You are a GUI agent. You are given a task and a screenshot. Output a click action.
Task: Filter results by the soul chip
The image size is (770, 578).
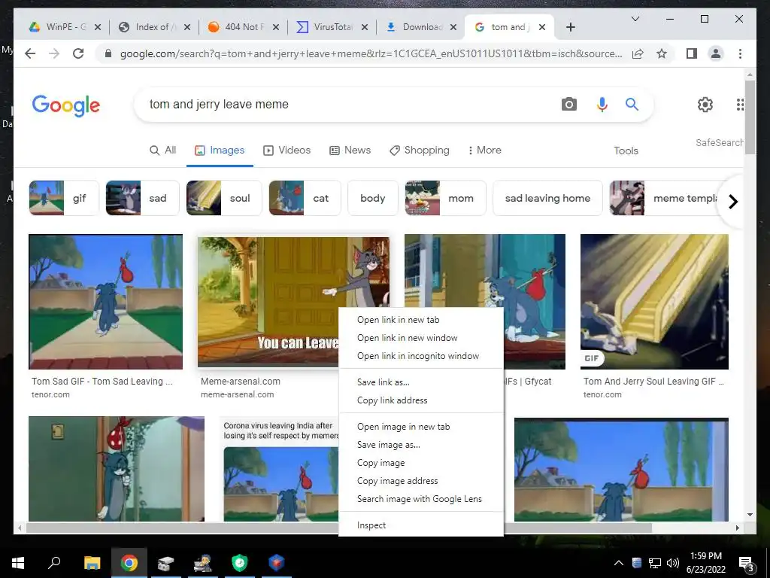click(224, 198)
